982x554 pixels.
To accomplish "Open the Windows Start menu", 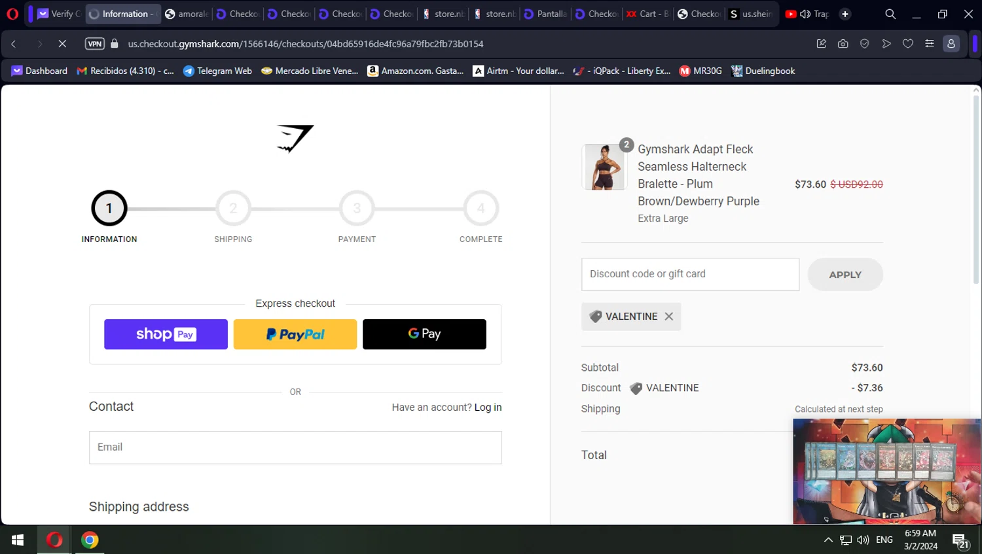I will [x=18, y=540].
